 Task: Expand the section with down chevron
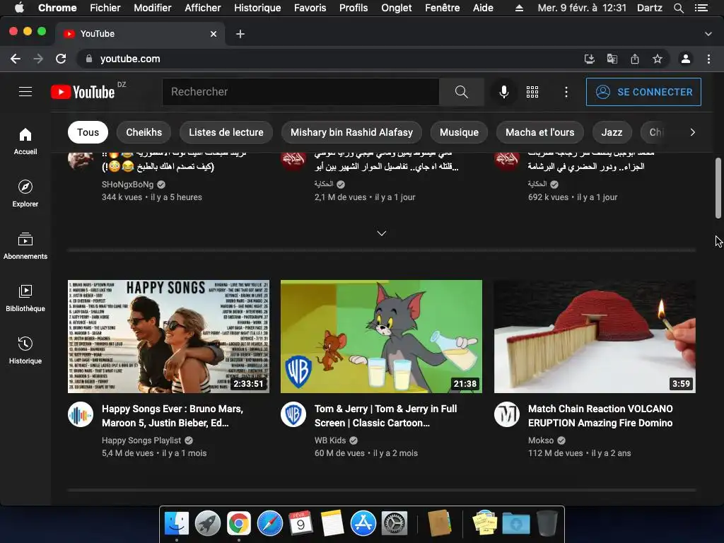381,233
